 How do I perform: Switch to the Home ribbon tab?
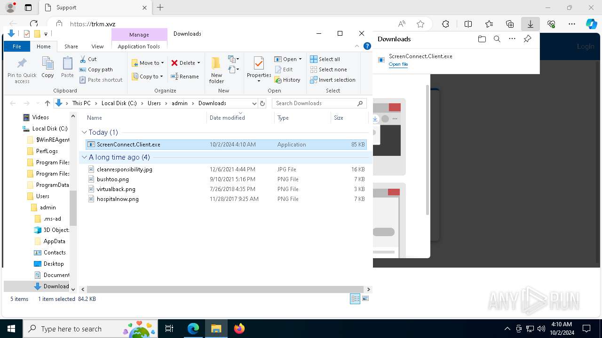click(x=44, y=46)
